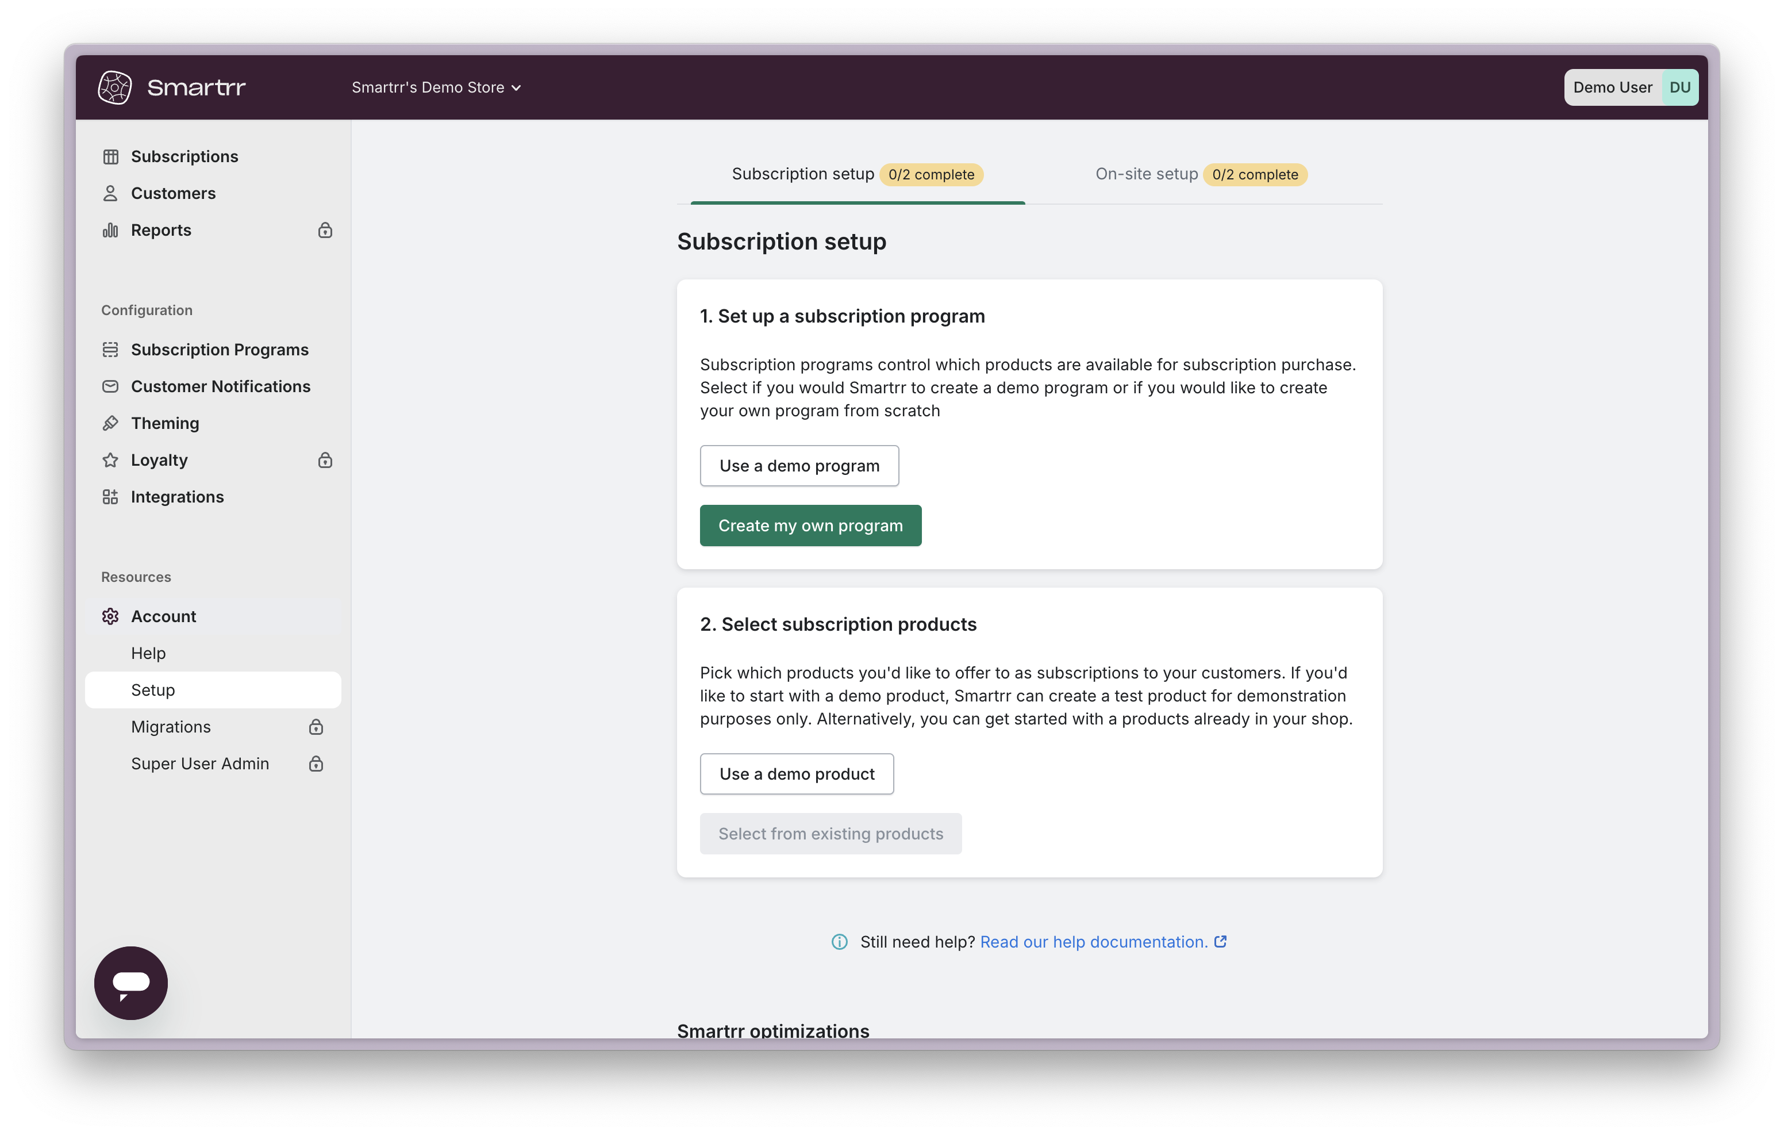Click the lock icon beside Migrations
The height and width of the screenshot is (1135, 1784).
[x=316, y=727]
